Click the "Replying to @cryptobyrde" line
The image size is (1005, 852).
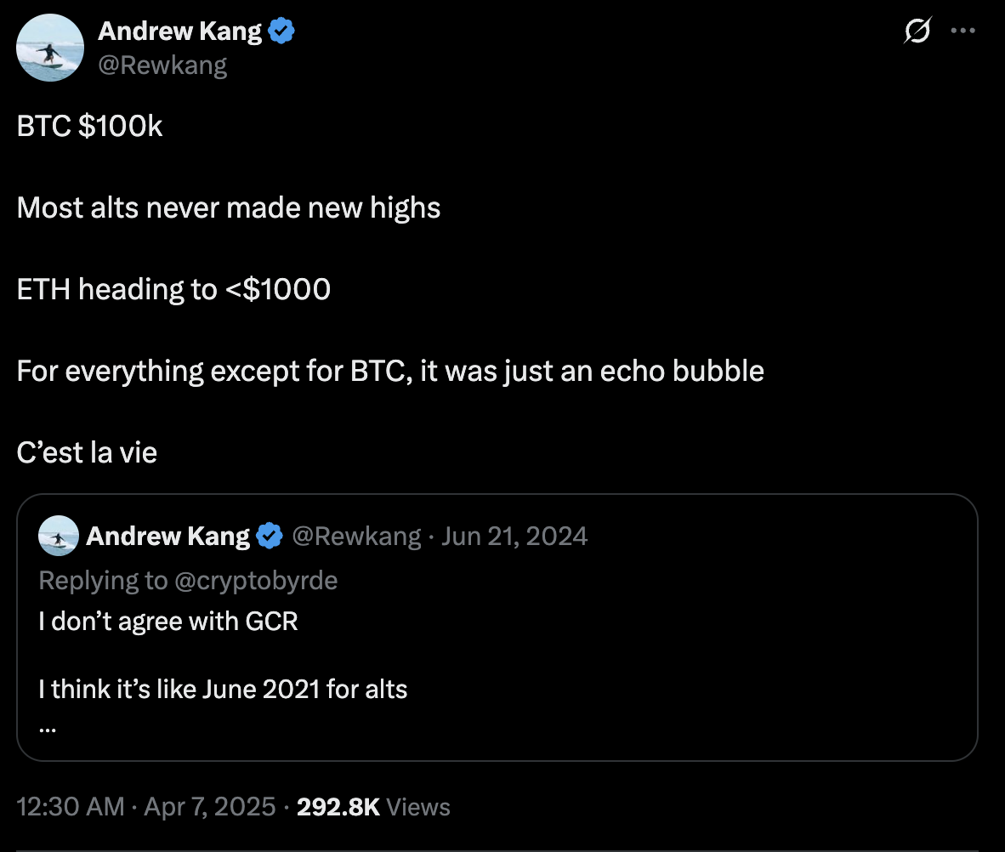coord(188,580)
